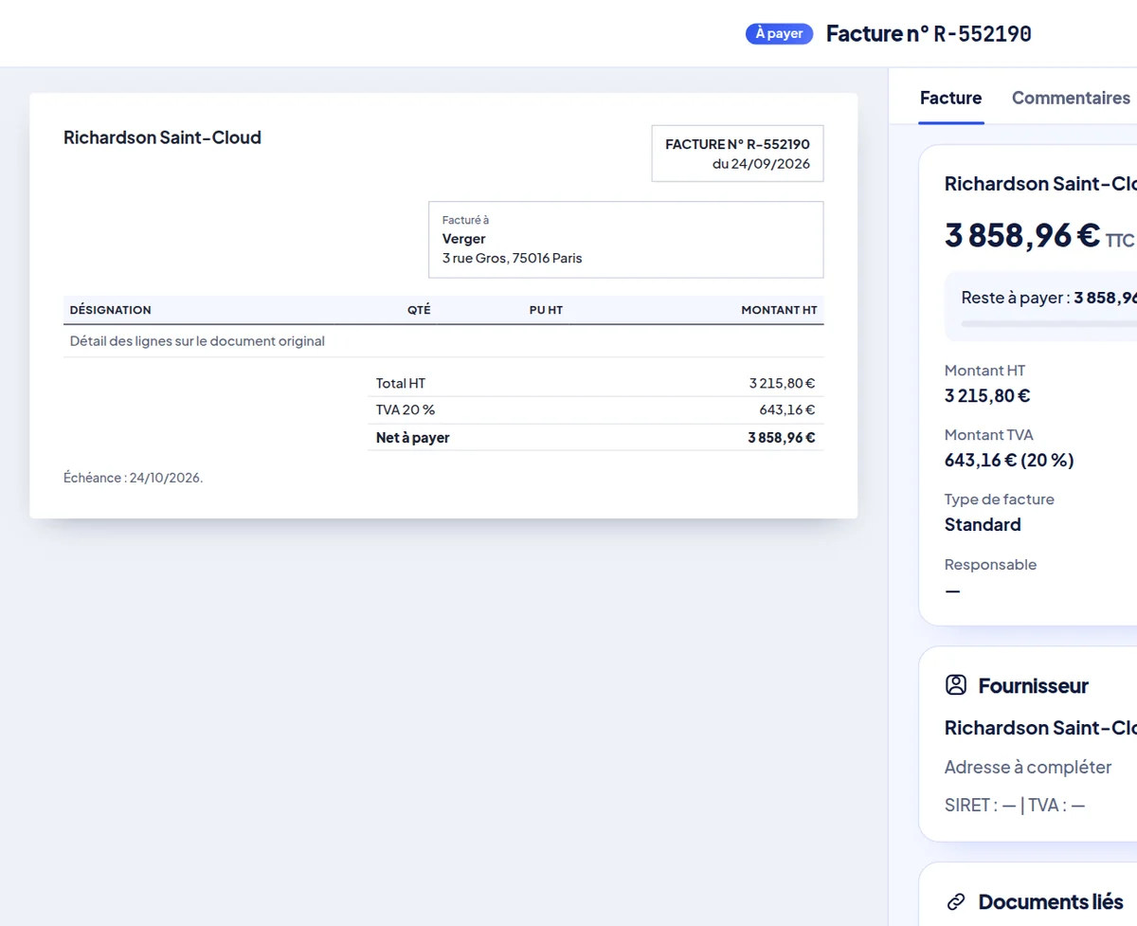
Task: Click the link icon beside Documents liés
Action: pos(956,901)
